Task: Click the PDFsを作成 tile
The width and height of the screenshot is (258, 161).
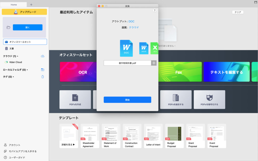Action: click(75, 100)
